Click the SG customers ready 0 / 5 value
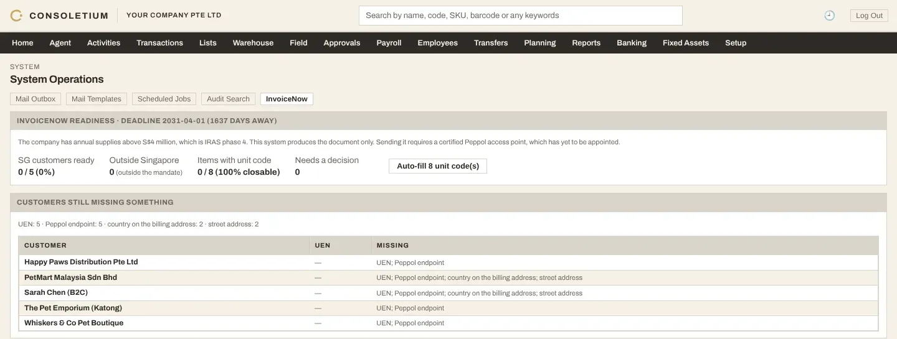The width and height of the screenshot is (897, 339). click(37, 172)
